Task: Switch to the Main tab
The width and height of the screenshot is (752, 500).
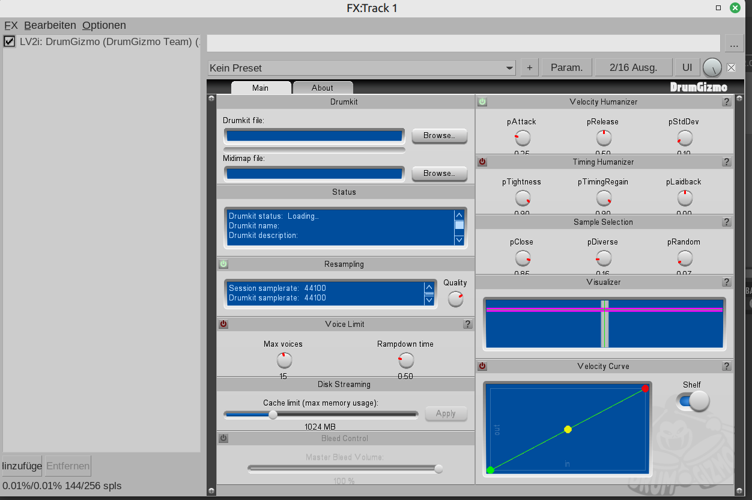Action: [x=261, y=88]
